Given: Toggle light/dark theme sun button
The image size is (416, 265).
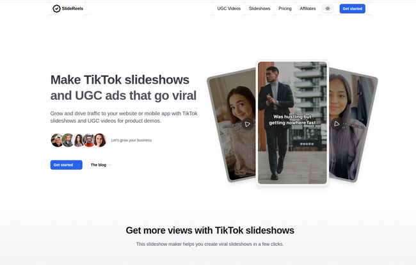Looking at the screenshot, I should tap(328, 9).
